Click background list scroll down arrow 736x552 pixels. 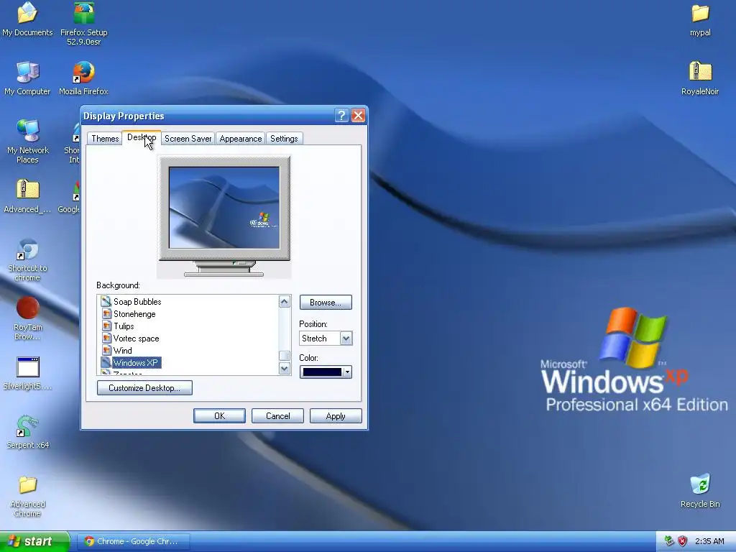coord(284,369)
